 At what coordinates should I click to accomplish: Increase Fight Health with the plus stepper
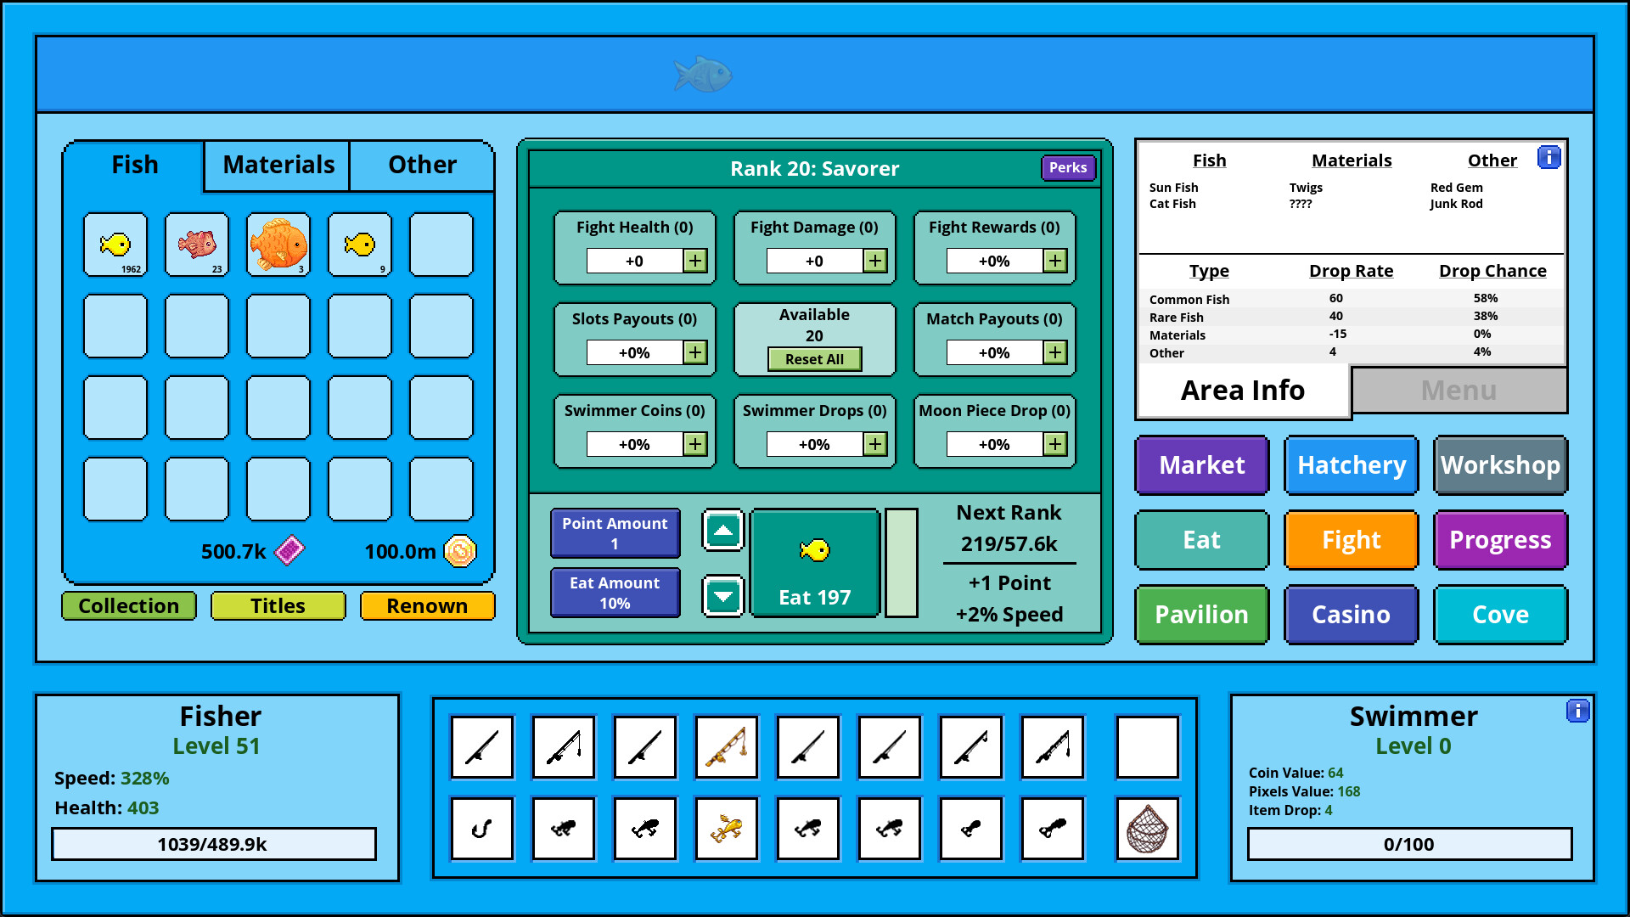click(696, 261)
